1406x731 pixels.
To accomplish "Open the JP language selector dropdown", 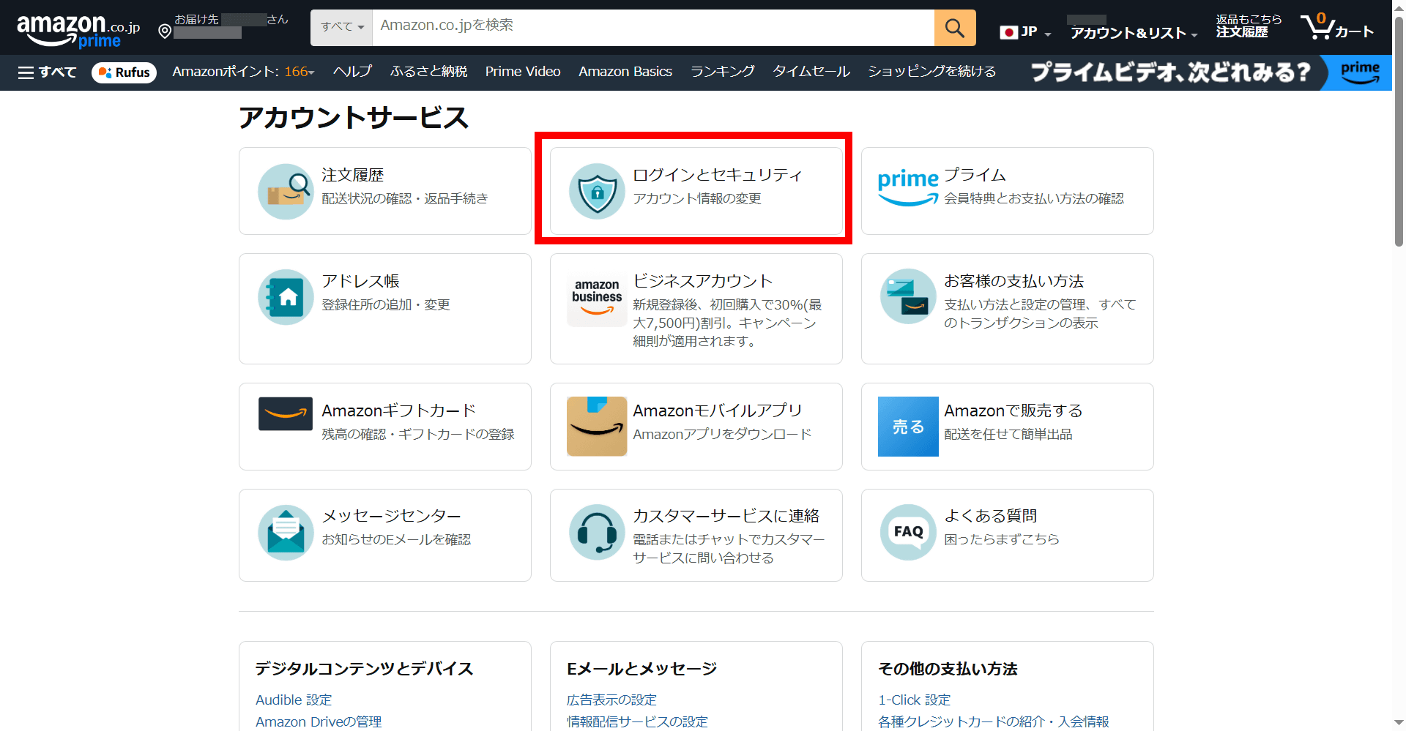I will click(1025, 32).
